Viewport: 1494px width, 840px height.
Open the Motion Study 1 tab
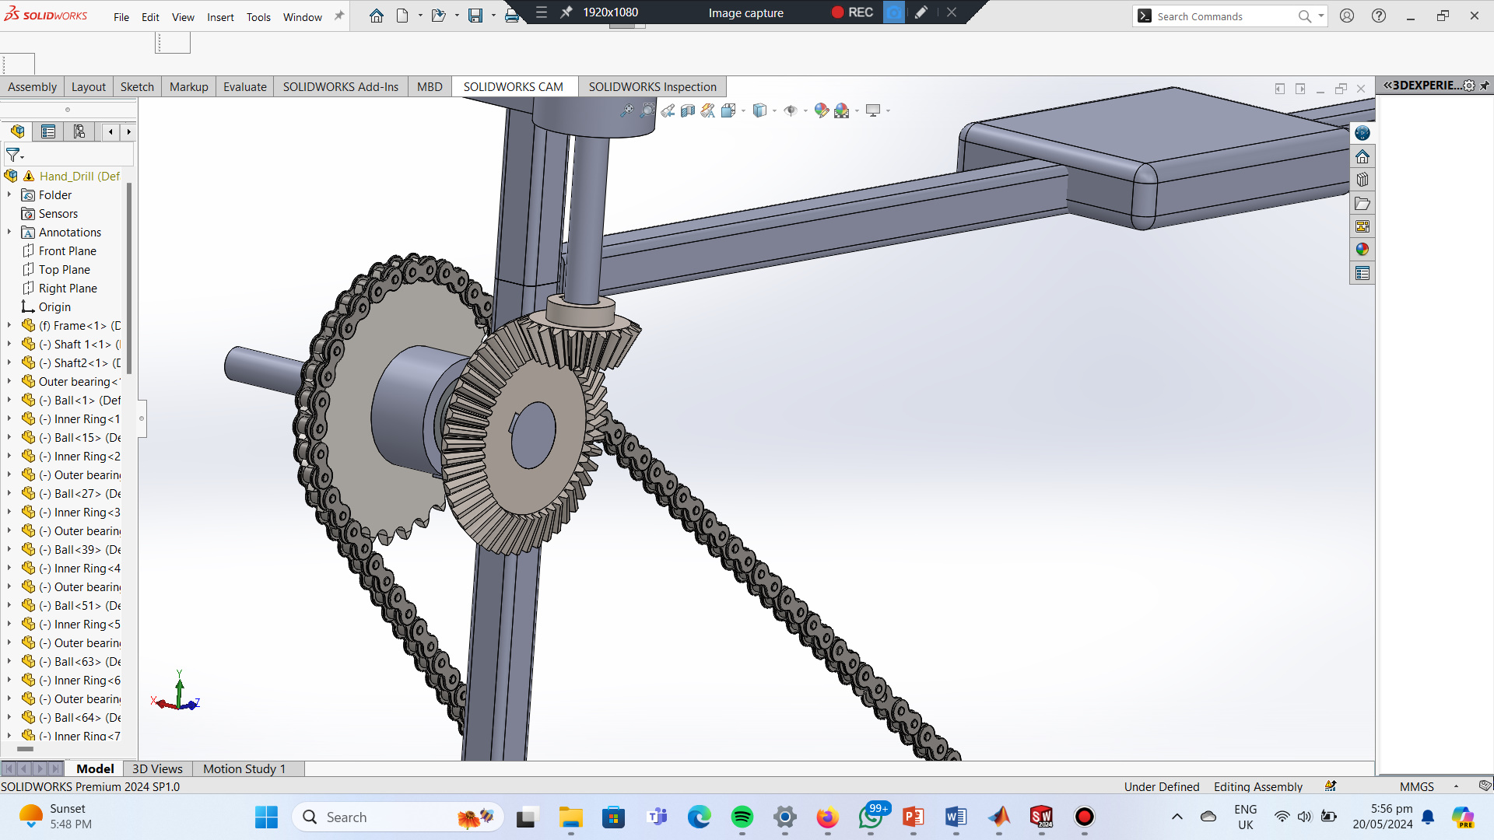[244, 768]
